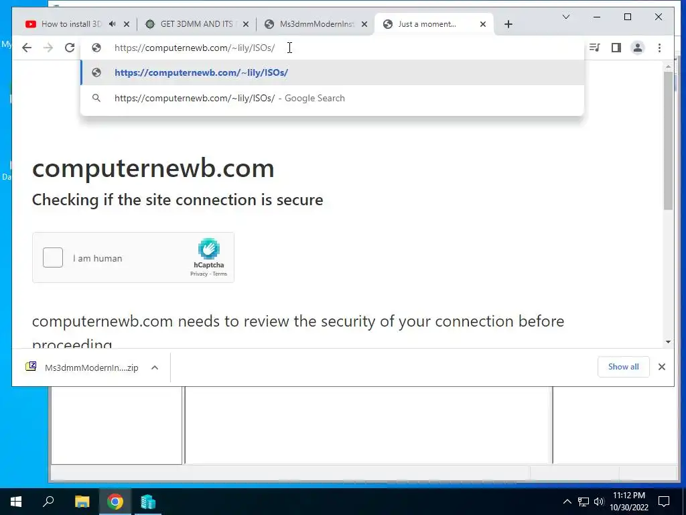Click the forward navigation arrow
Viewport: 686px width, 515px height.
click(48, 48)
